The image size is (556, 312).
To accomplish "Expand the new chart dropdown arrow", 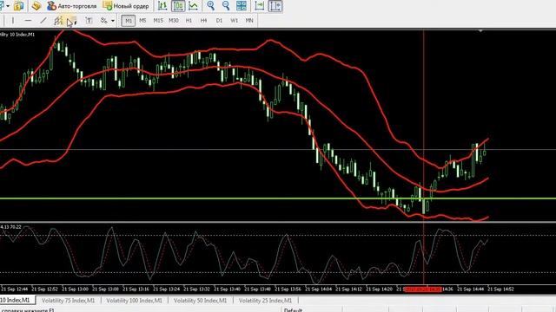I will point(8,6).
